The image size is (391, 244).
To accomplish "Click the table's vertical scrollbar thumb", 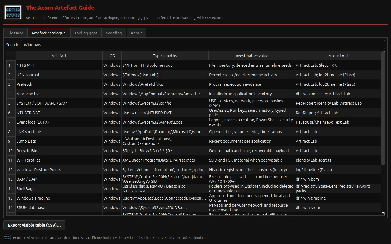I will click(383, 108).
